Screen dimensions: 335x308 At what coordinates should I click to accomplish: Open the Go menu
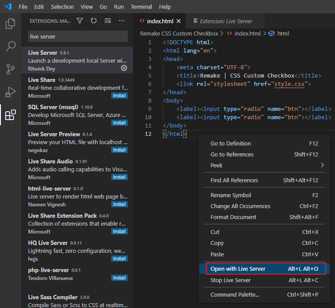pyautogui.click(x=103, y=7)
